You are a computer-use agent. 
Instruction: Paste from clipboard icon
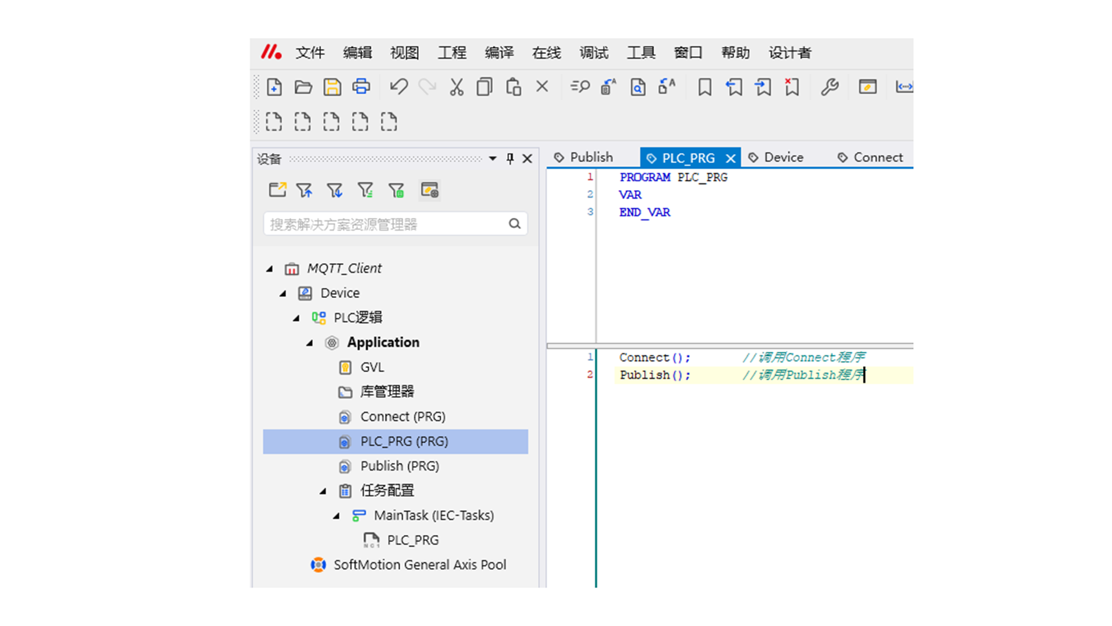pyautogui.click(x=513, y=87)
